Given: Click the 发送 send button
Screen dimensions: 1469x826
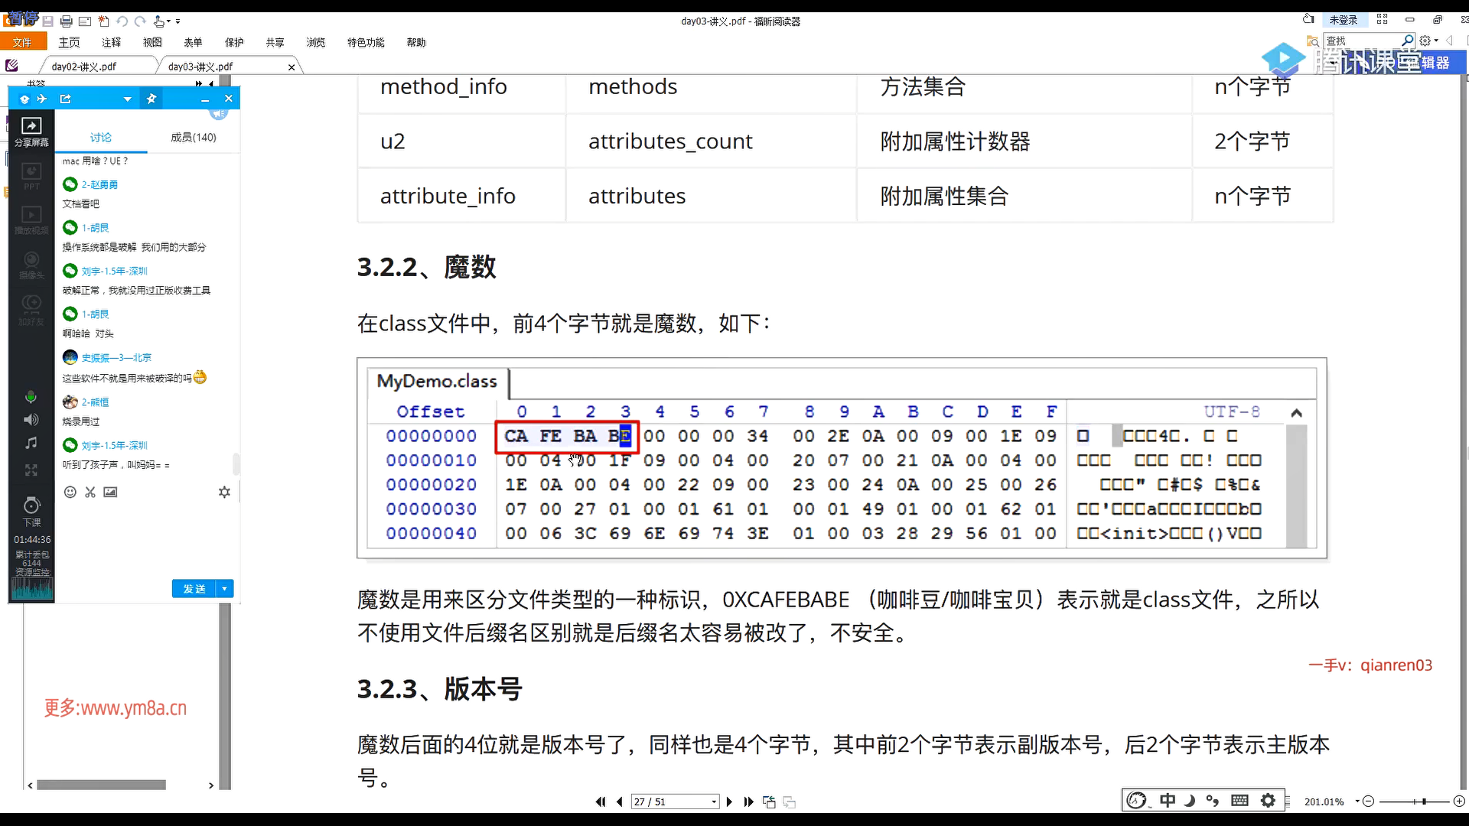Looking at the screenshot, I should [x=194, y=589].
